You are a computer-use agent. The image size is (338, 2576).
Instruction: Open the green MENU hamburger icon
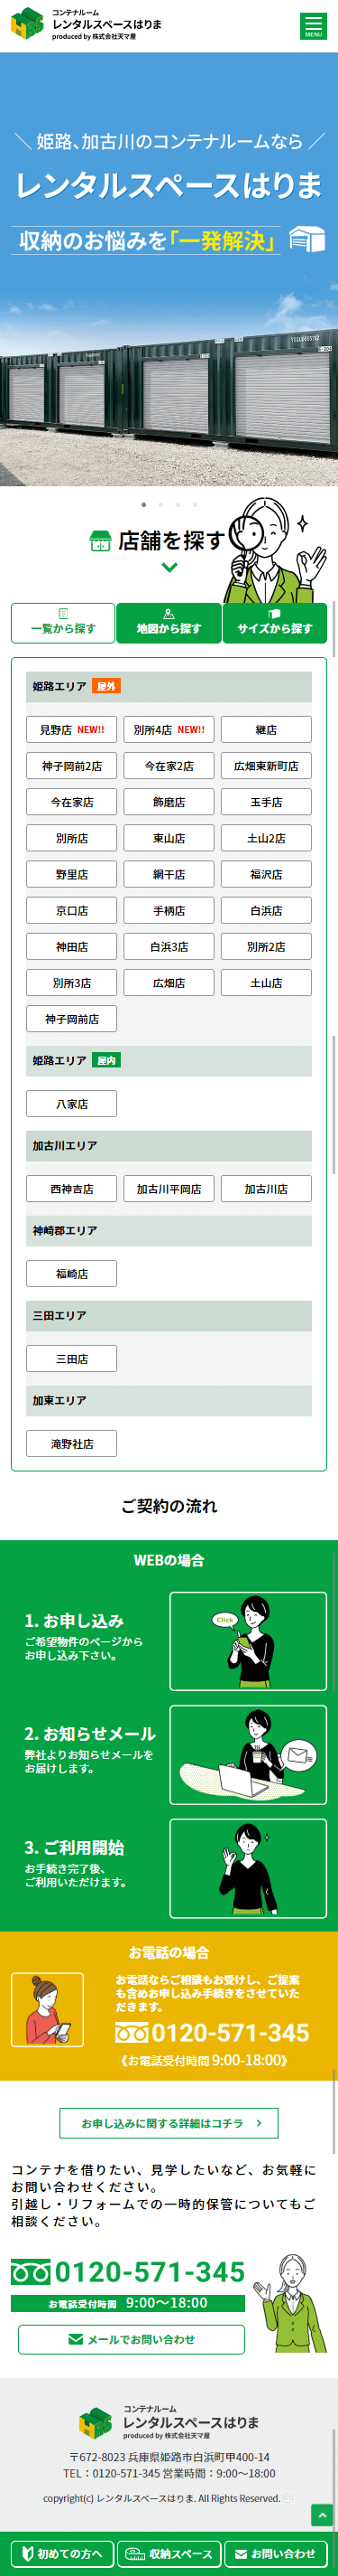point(313,26)
